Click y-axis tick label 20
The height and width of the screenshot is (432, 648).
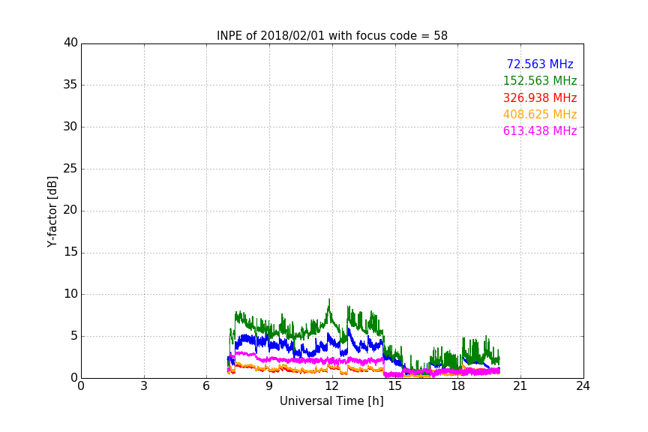tap(70, 210)
